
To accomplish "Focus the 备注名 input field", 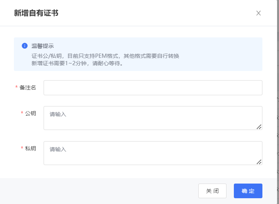I will pos(153,88).
